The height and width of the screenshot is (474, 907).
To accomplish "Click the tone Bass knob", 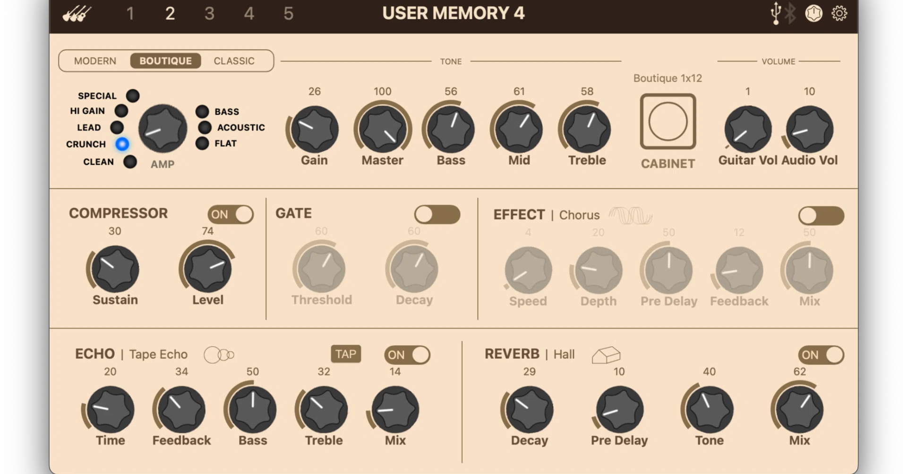I will 451,129.
